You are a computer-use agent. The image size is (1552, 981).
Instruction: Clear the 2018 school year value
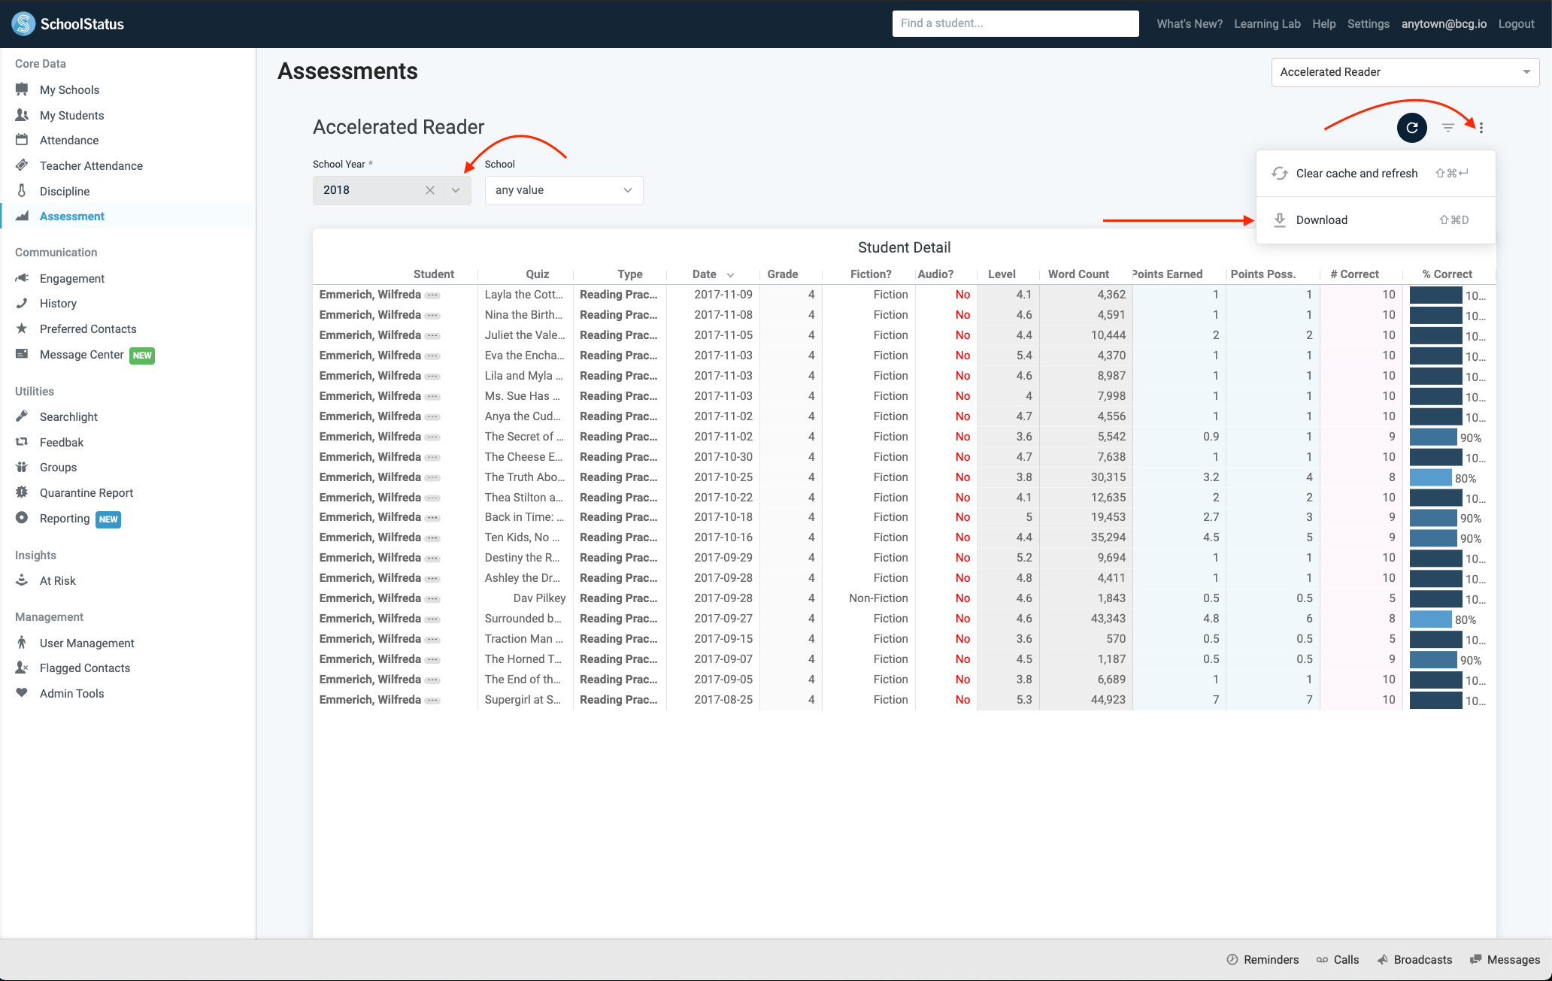click(430, 190)
